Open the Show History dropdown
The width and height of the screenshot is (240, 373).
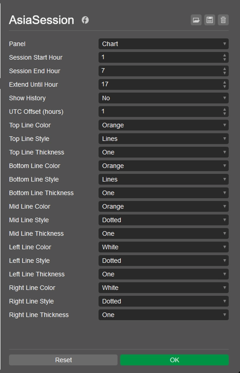163,98
